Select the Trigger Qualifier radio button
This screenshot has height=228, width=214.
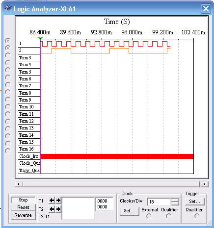click(197, 216)
